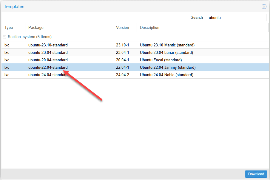Click the Ubuntu 24.04 Noble description
This screenshot has width=270, height=180.
click(x=166, y=75)
